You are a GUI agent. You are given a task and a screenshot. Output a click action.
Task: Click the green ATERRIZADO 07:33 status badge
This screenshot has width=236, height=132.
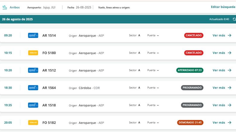(190, 70)
